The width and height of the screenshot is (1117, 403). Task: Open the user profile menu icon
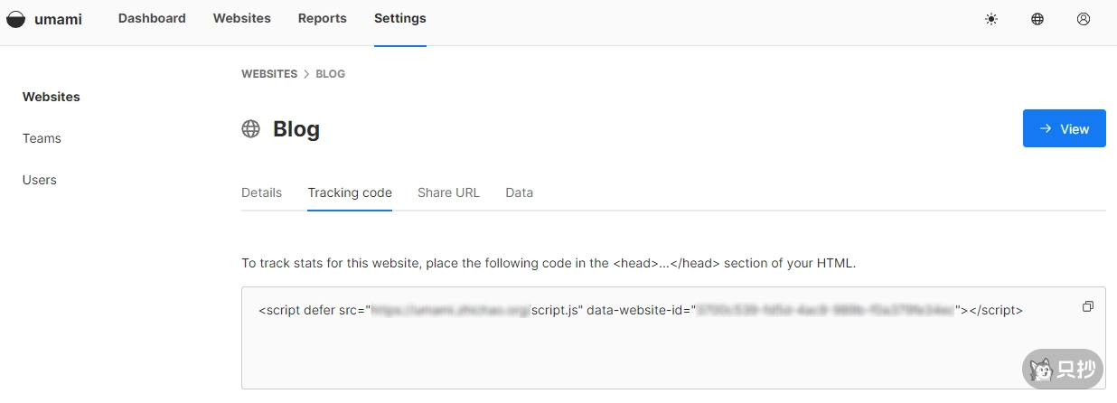[x=1084, y=19]
